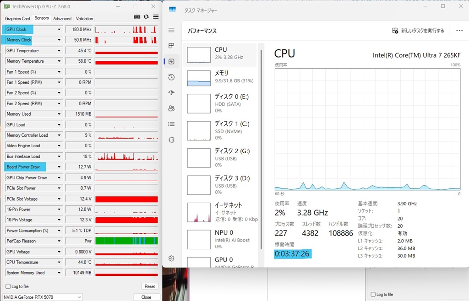This screenshot has width=469, height=301.
Task: Select CPU performance thumbnail graph
Action: click(x=199, y=54)
